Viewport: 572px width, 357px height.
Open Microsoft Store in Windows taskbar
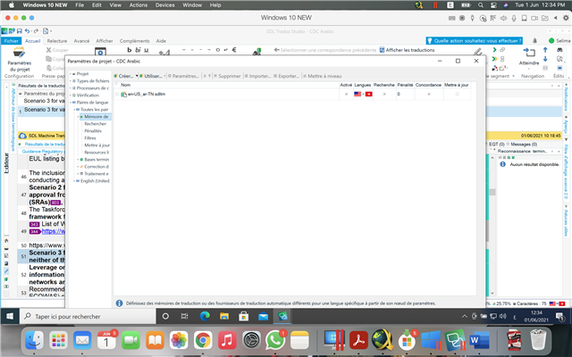pos(243,316)
